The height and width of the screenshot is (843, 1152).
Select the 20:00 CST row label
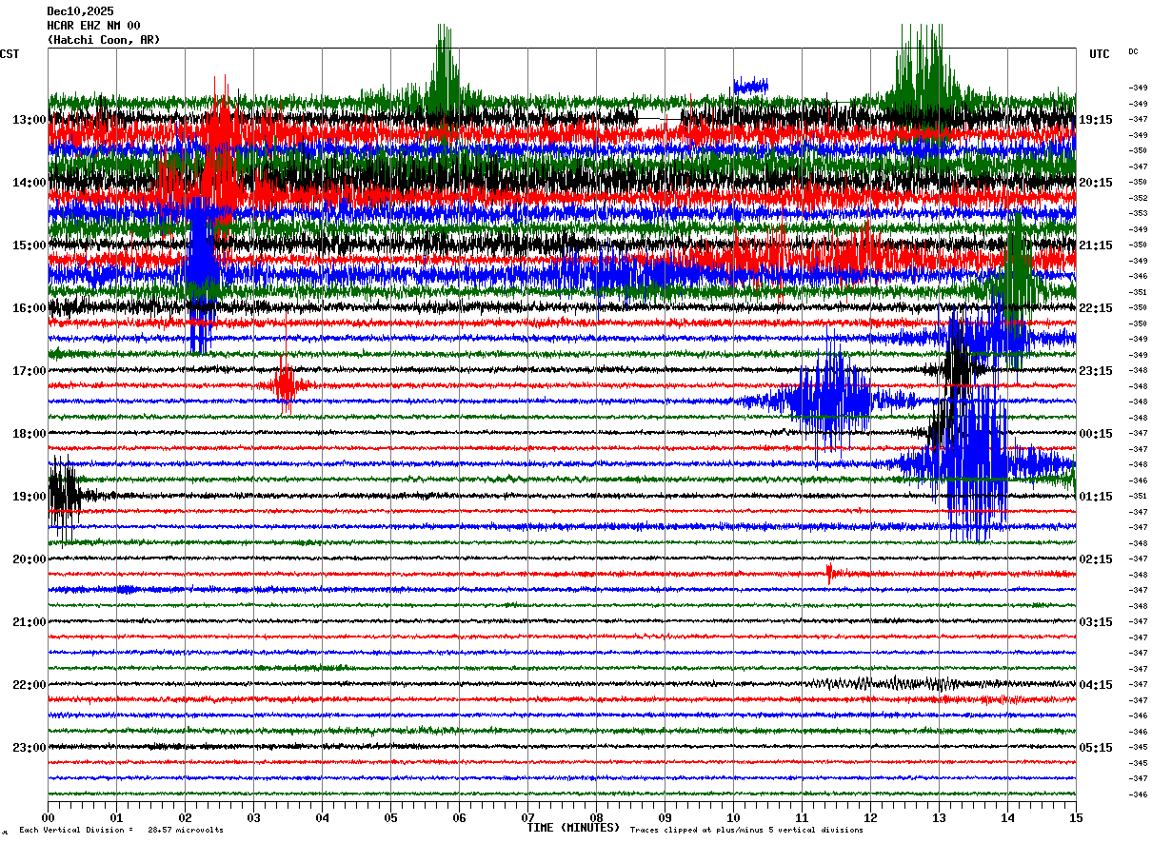click(29, 559)
